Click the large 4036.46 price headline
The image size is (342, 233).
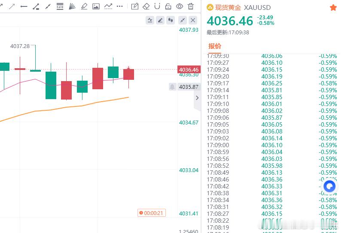230,21
